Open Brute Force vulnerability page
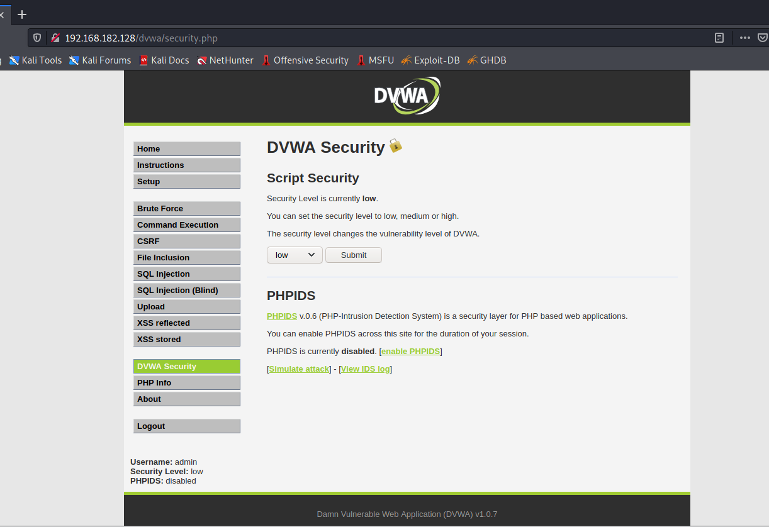Viewport: 769px width, 527px height. click(x=187, y=208)
